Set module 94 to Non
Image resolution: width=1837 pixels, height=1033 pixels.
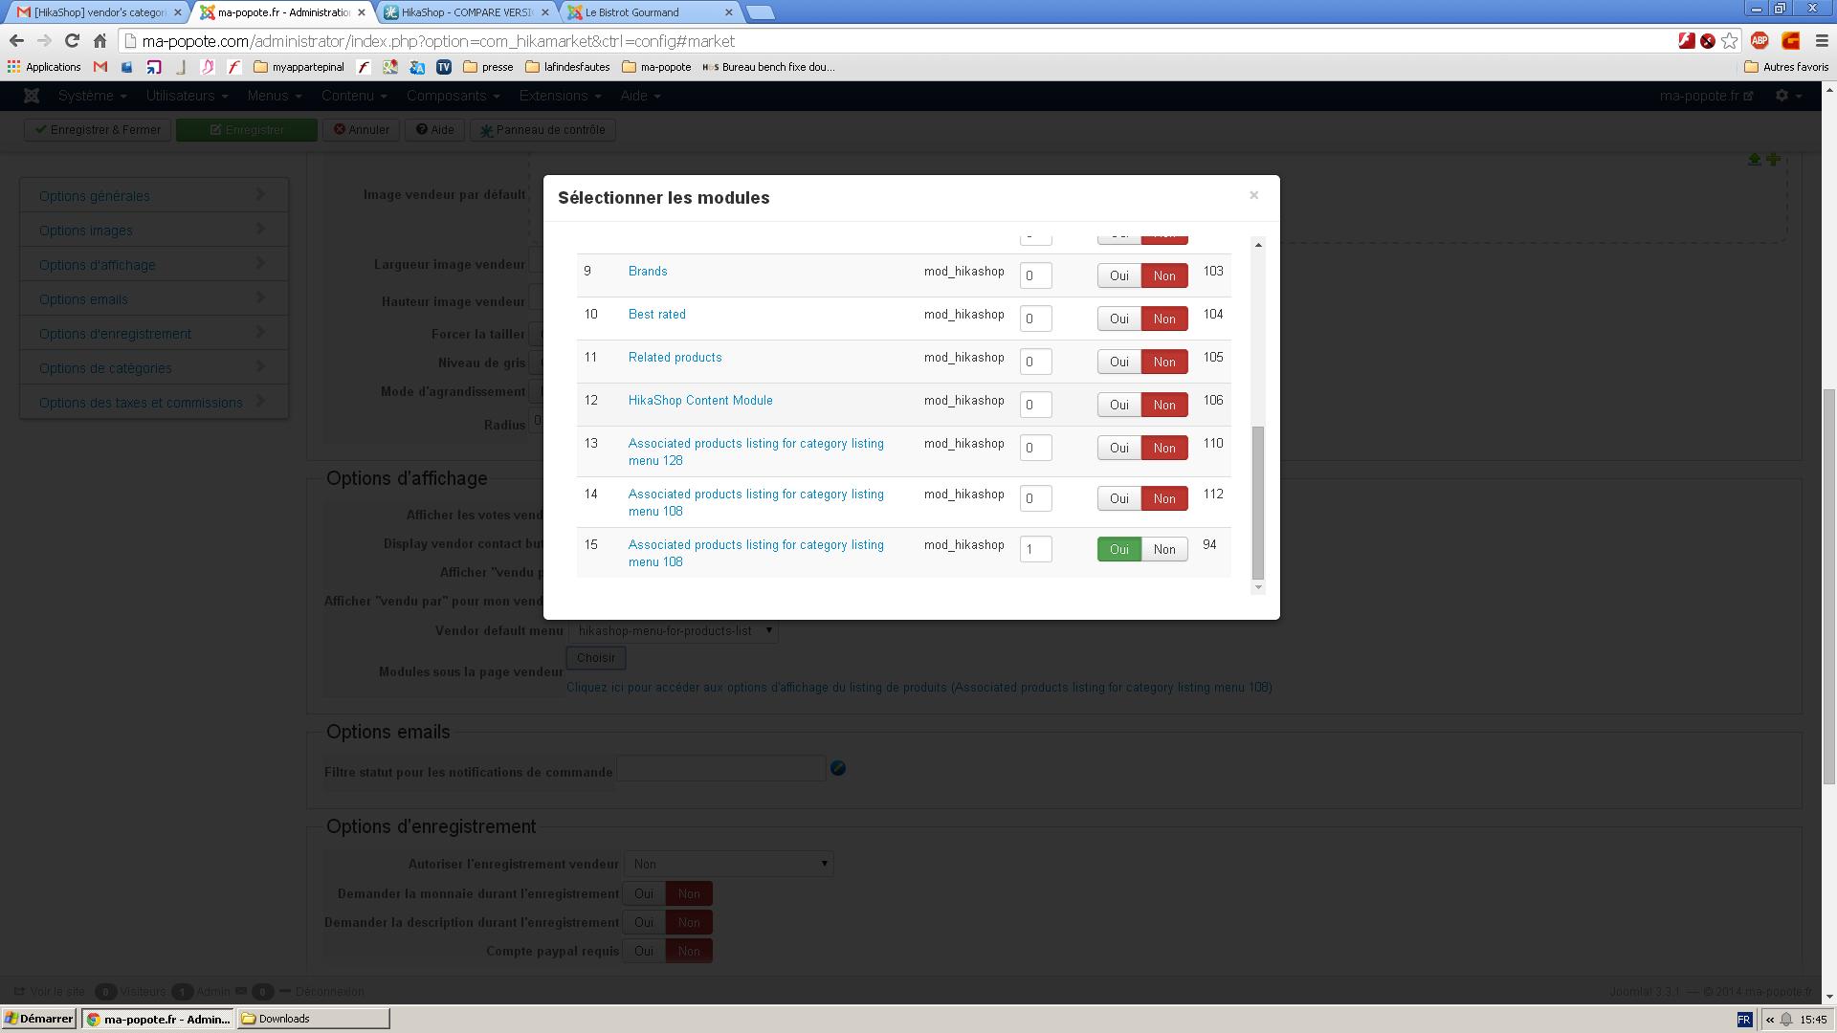click(x=1164, y=549)
